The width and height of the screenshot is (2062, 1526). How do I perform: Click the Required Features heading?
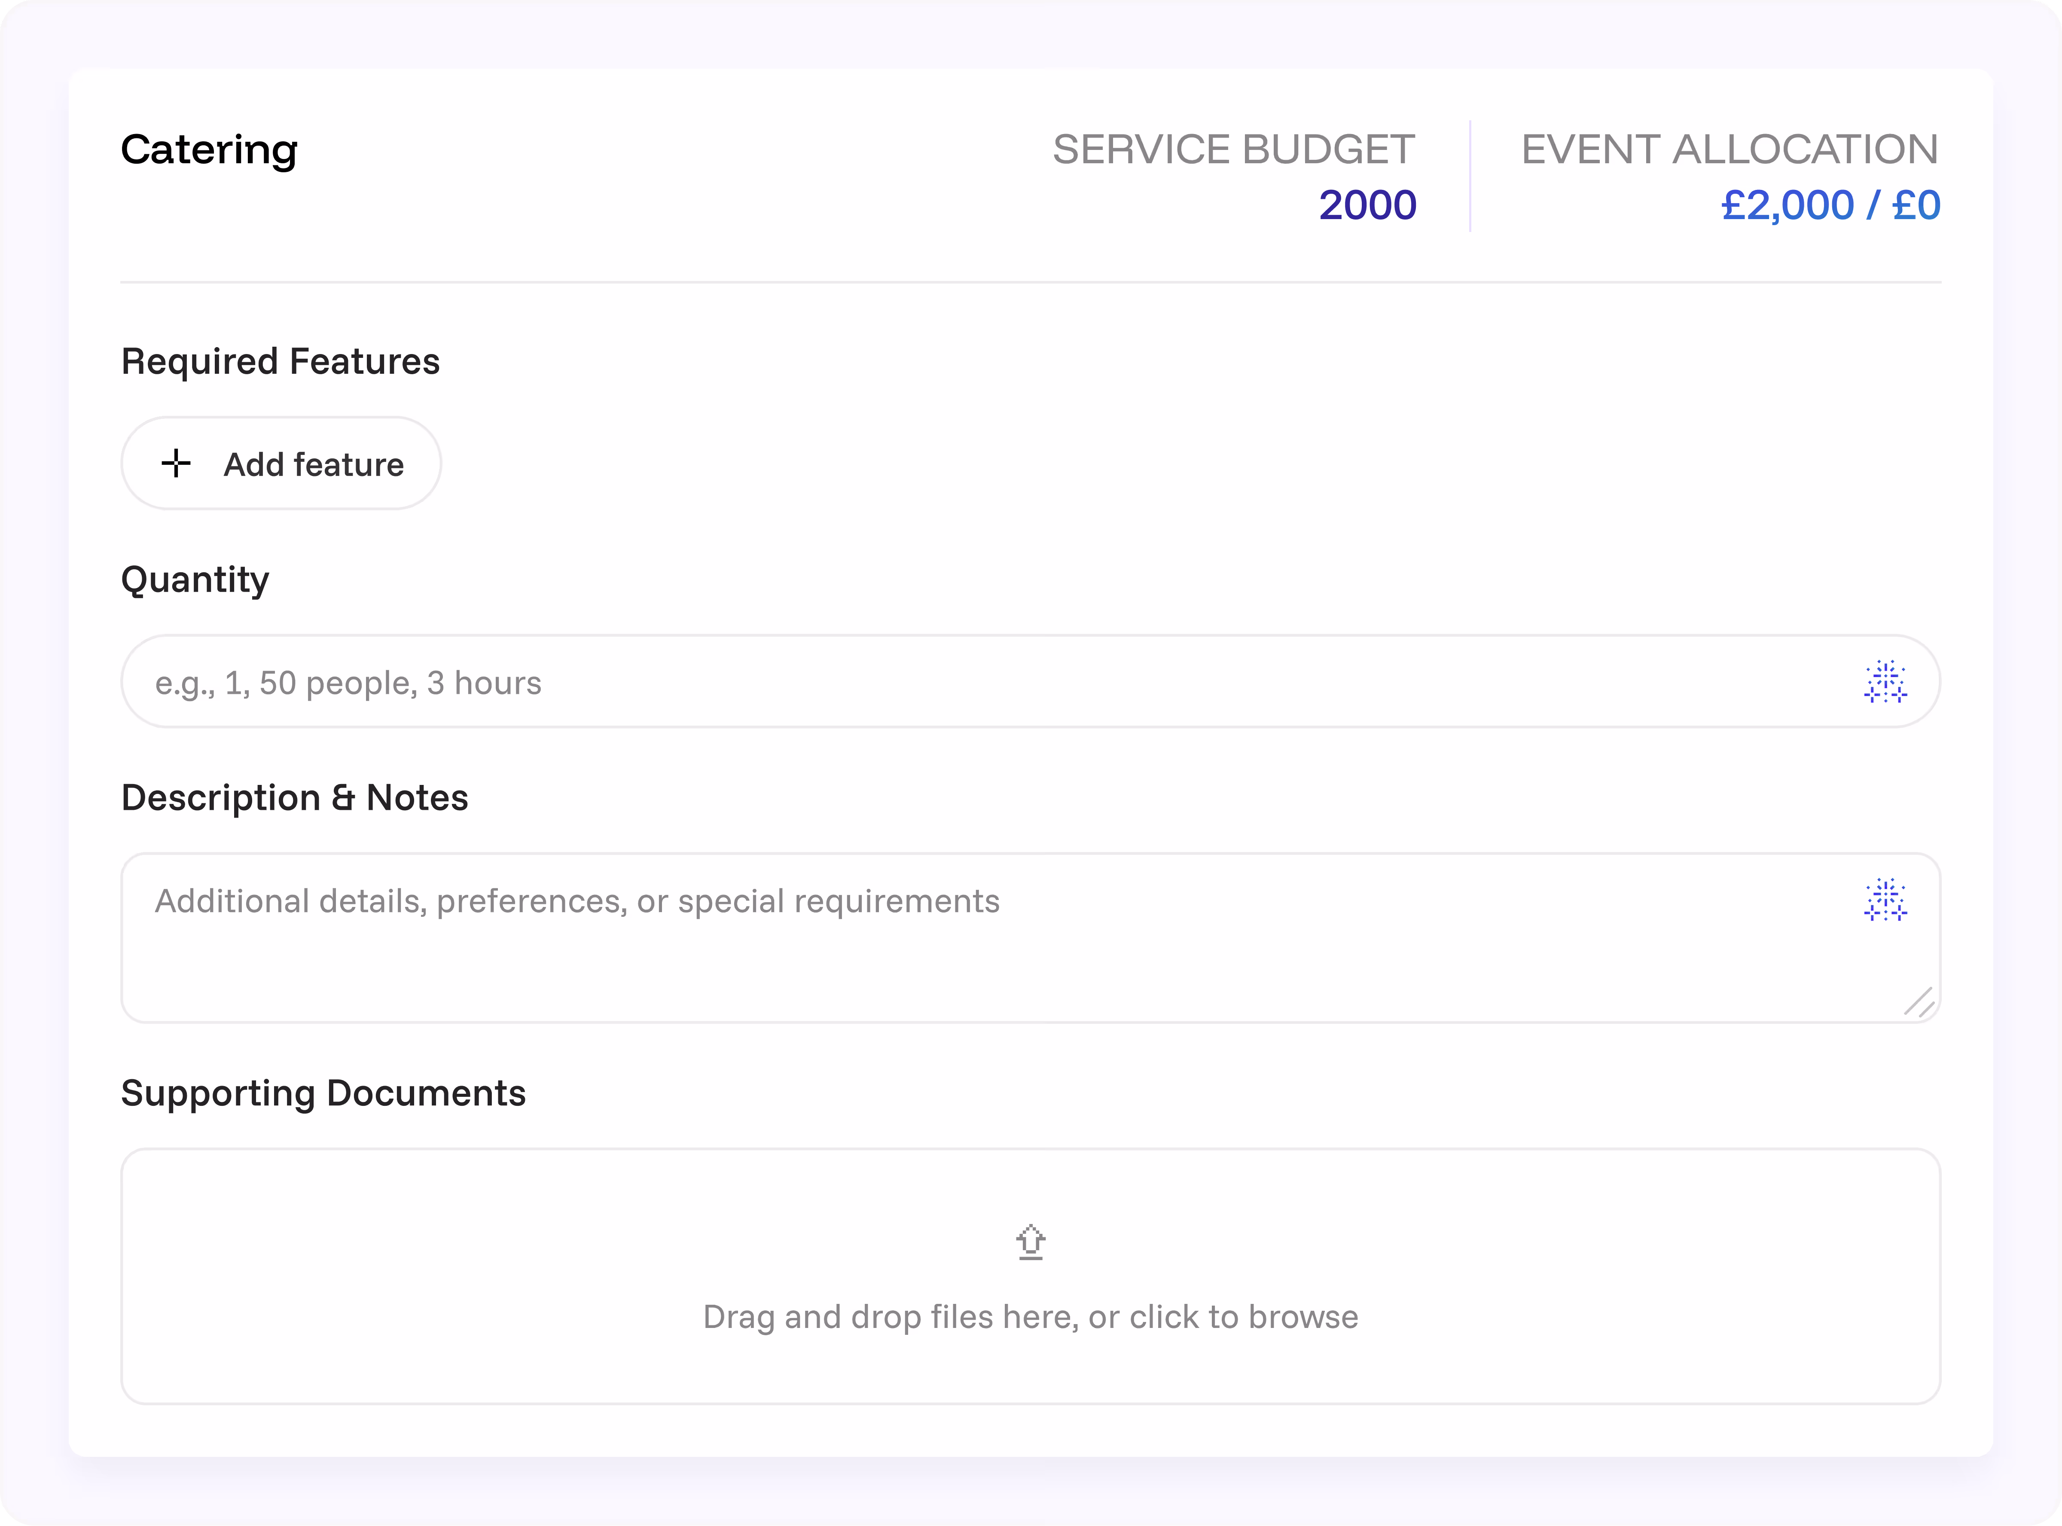281,361
